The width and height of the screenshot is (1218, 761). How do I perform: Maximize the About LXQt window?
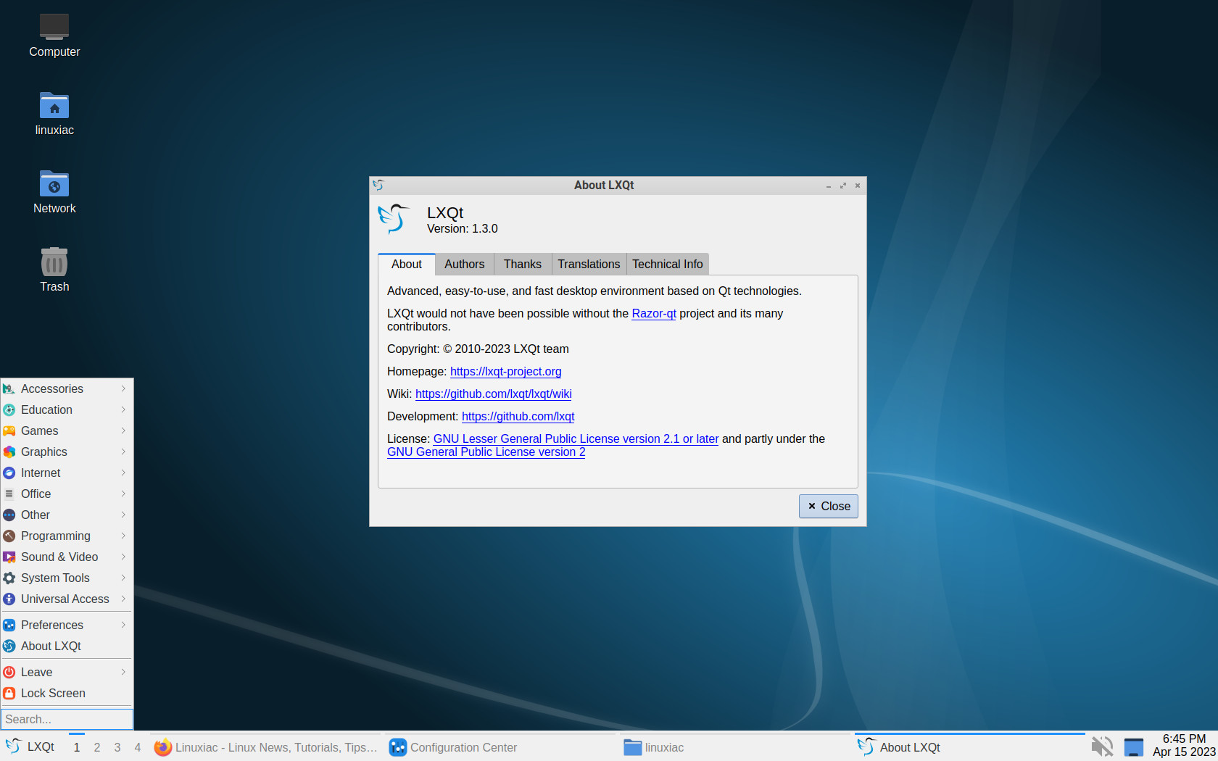pos(843,186)
